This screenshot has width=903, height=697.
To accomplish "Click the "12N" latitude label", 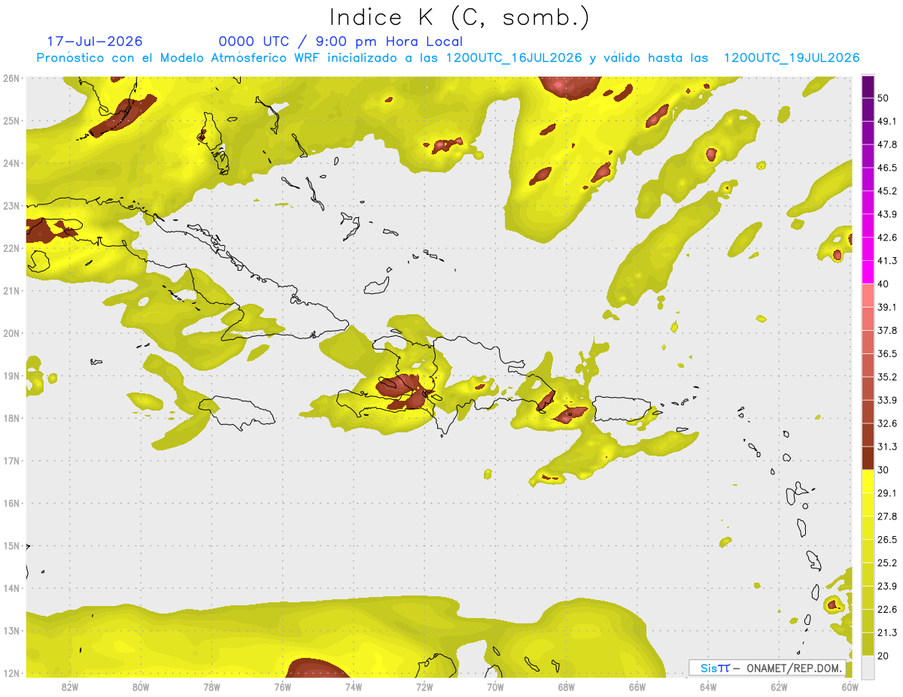I will point(11,673).
